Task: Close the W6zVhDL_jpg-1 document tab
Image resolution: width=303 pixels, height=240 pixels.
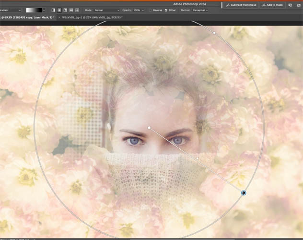Action: (59, 17)
